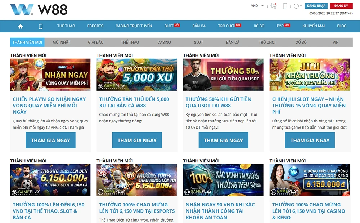Click the W88 logo
360x223 pixels.
39,10
